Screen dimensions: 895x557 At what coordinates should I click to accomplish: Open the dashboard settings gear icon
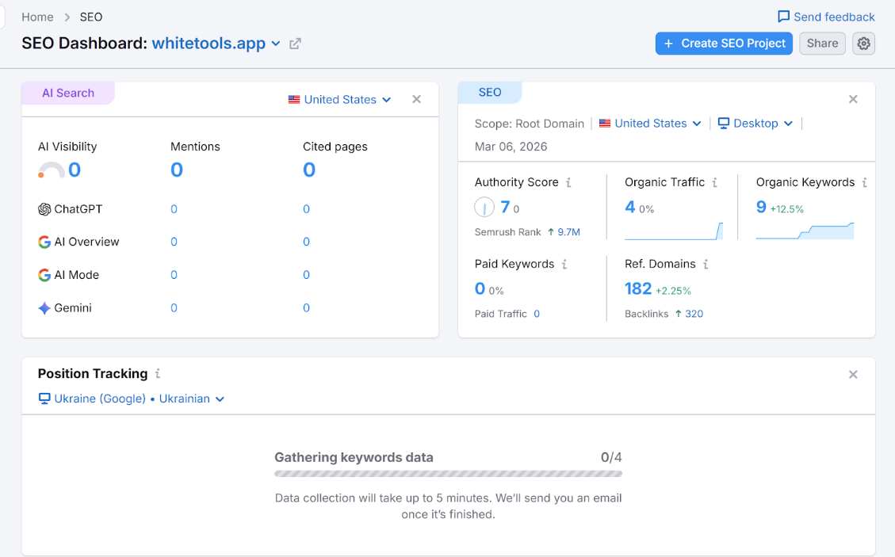[x=863, y=44]
